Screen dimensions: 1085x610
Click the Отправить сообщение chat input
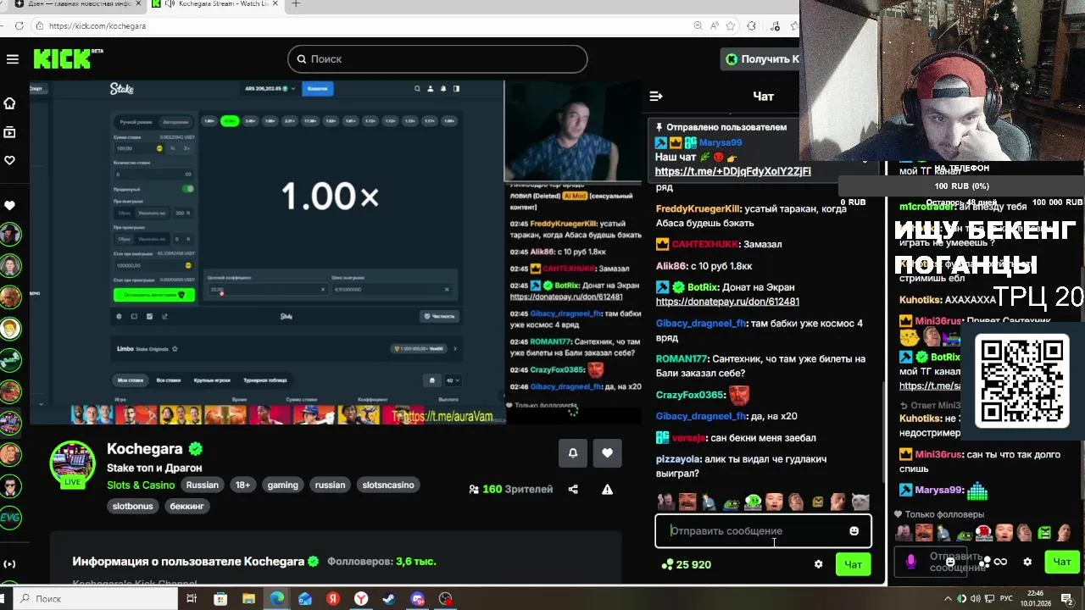(763, 531)
